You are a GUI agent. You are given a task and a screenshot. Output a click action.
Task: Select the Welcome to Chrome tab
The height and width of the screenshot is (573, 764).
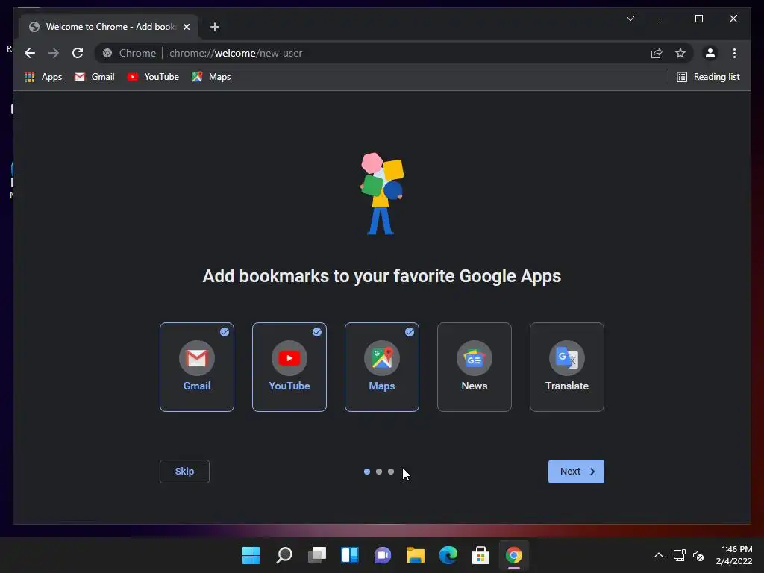pyautogui.click(x=109, y=27)
